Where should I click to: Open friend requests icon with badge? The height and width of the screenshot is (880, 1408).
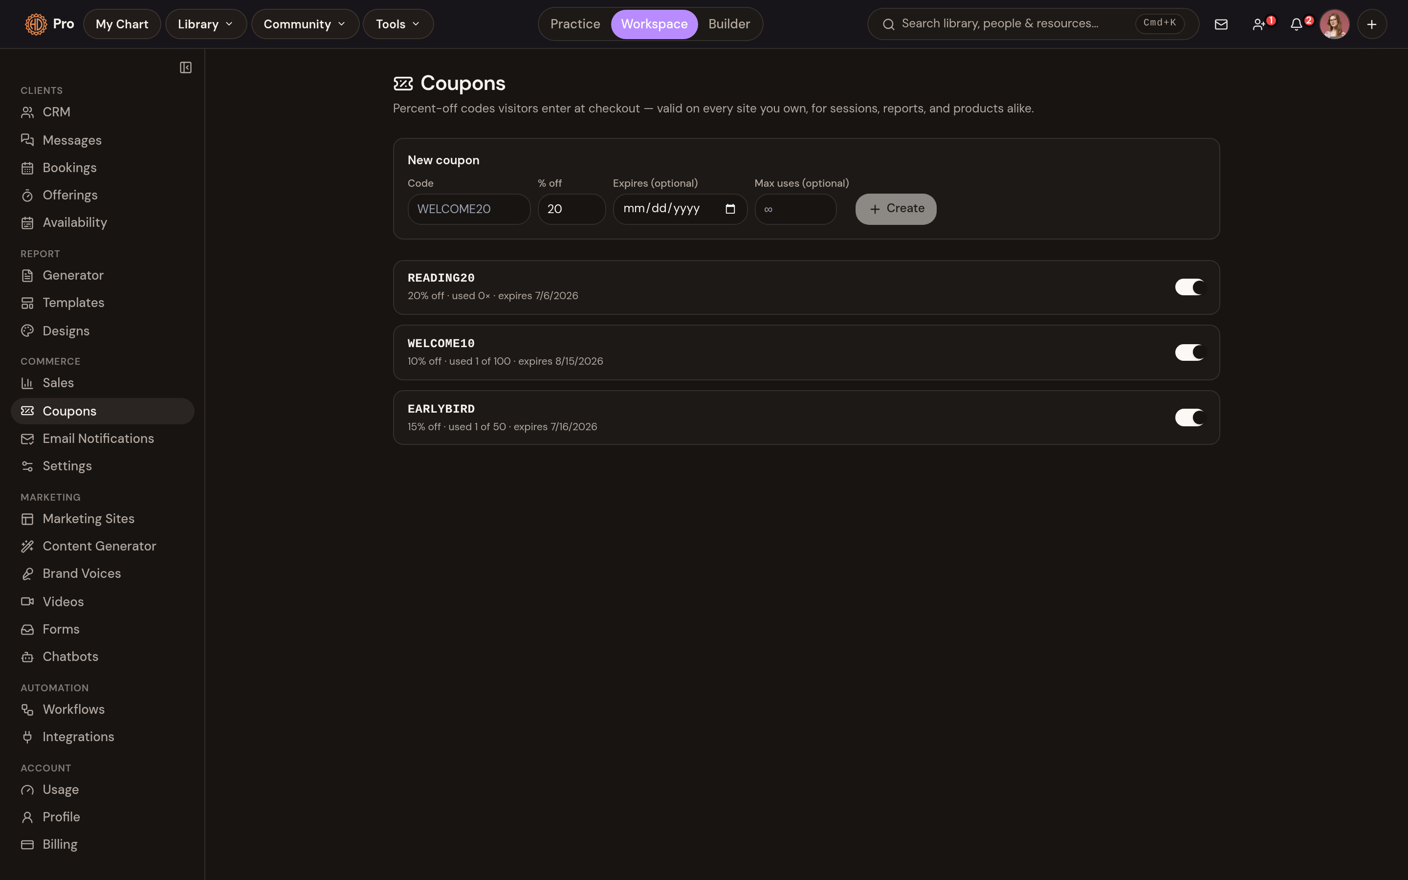point(1259,24)
